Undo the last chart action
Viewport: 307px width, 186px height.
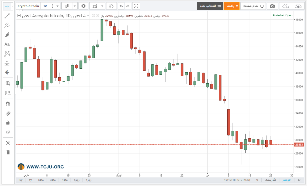click(x=121, y=6)
